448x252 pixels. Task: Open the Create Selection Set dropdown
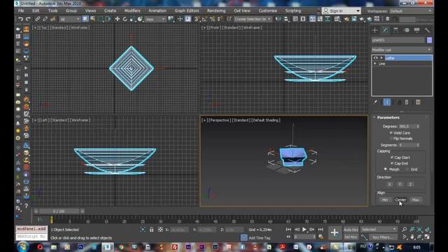(x=252, y=19)
